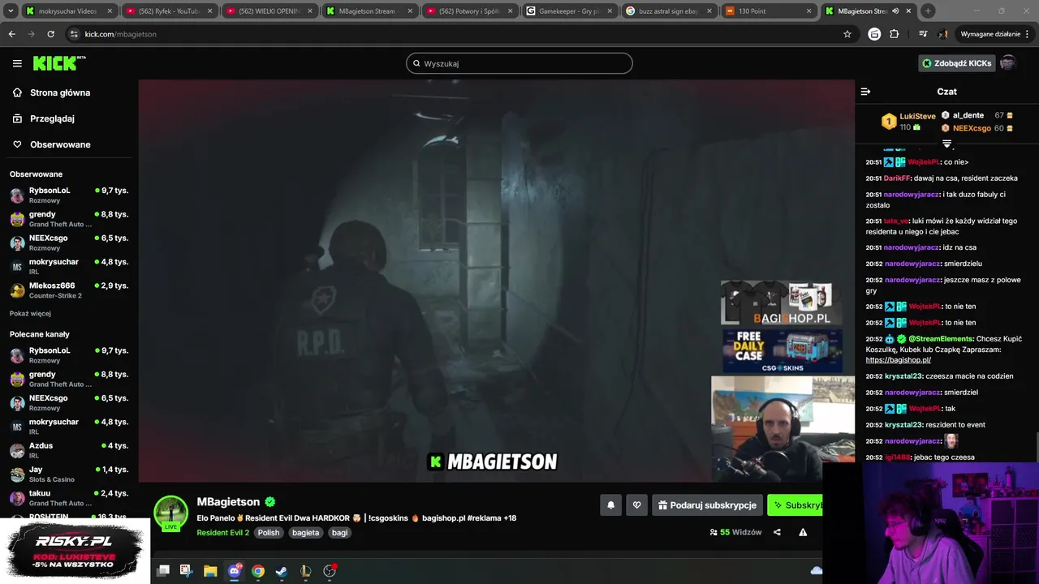Open the user profile avatar menu
The height and width of the screenshot is (584, 1039).
1008,63
